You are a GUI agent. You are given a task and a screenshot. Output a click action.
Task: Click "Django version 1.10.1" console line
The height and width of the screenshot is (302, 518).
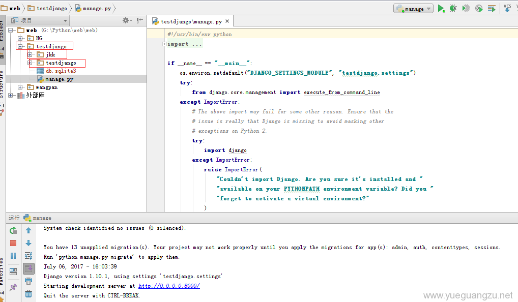(133, 276)
